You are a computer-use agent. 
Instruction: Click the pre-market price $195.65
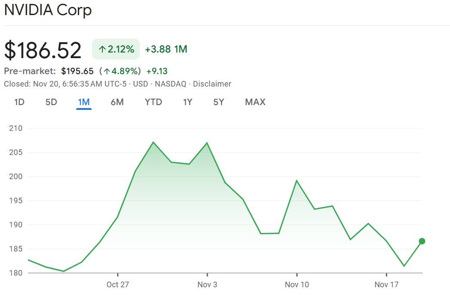pyautogui.click(x=77, y=71)
